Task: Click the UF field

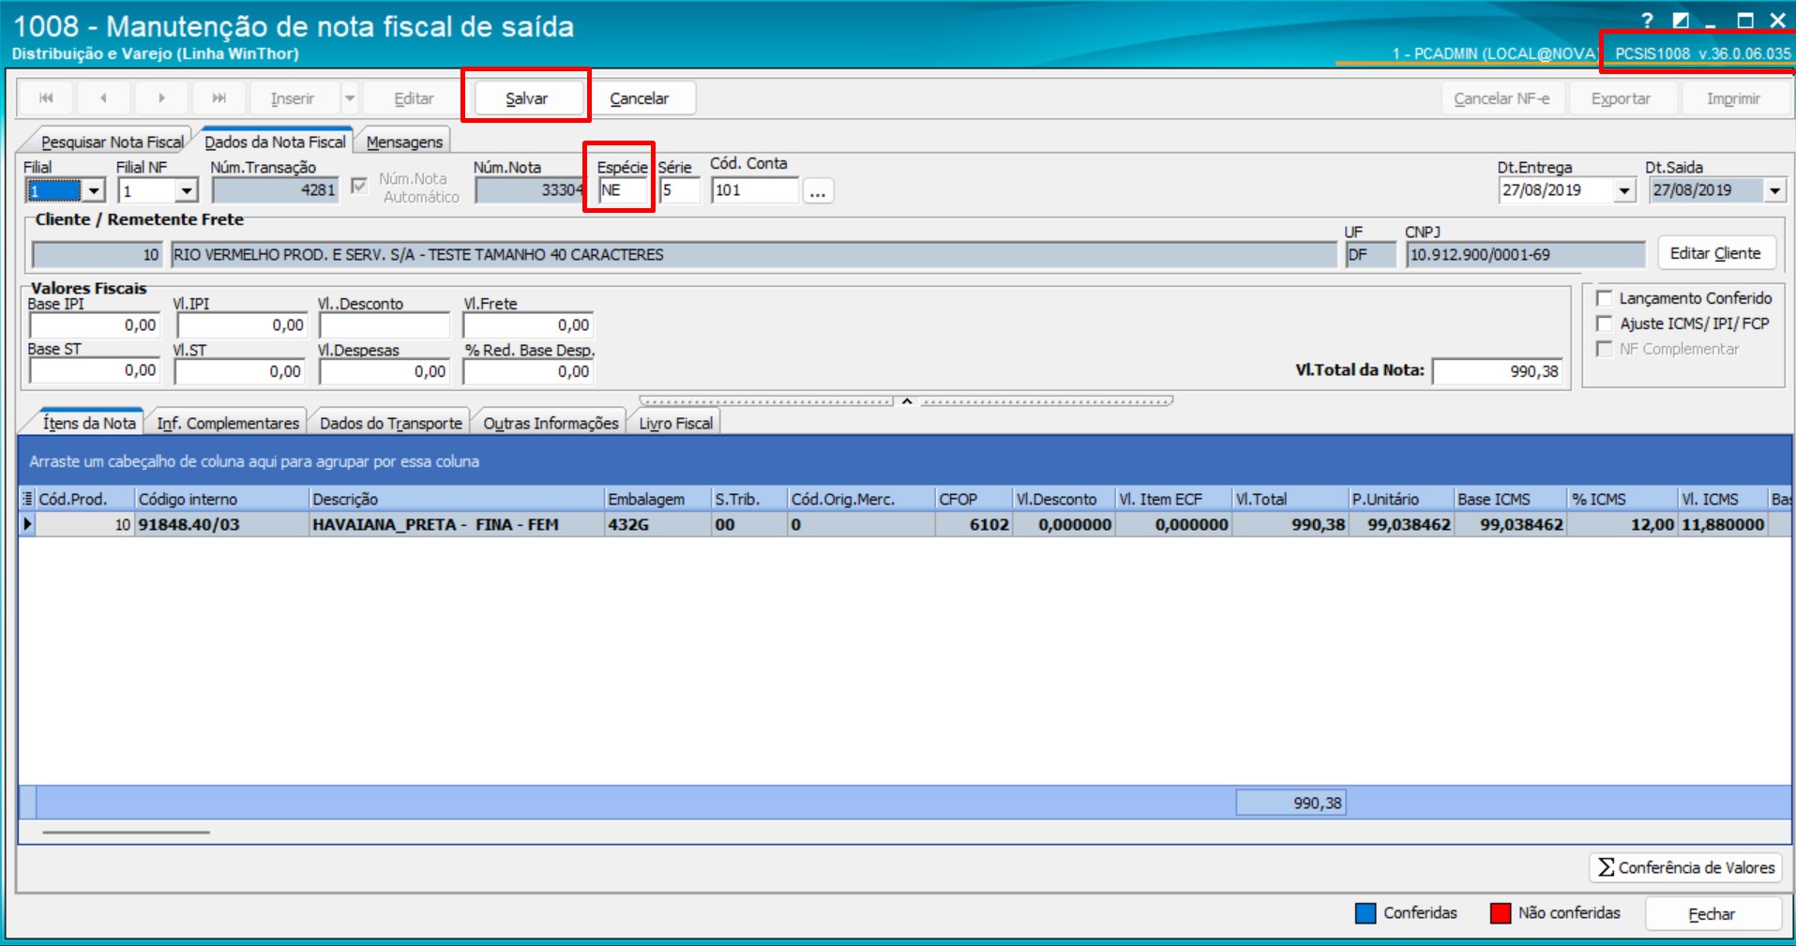Action: (1370, 255)
